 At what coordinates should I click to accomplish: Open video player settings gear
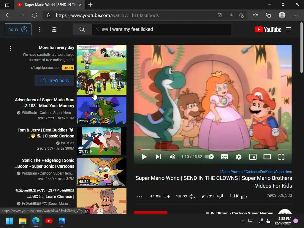pyautogui.click(x=239, y=157)
